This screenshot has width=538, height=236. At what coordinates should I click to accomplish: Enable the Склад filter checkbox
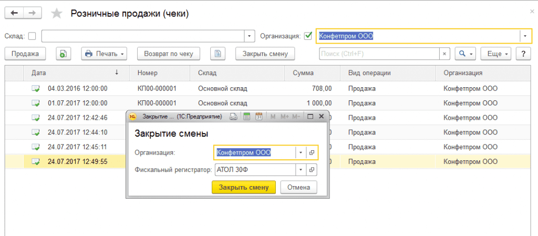[x=32, y=36]
